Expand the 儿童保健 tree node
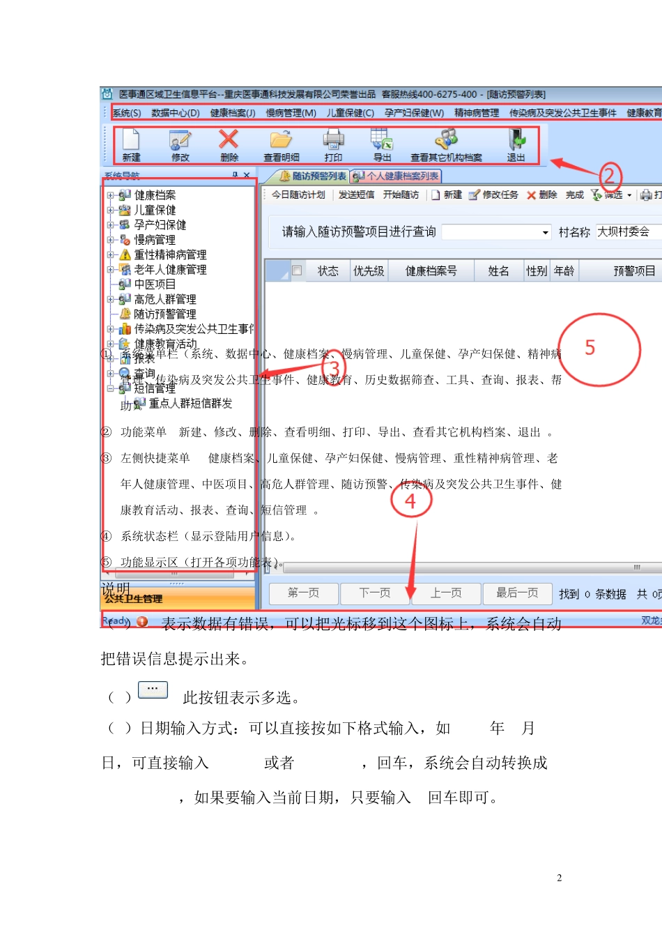The image size is (662, 937). (x=110, y=210)
